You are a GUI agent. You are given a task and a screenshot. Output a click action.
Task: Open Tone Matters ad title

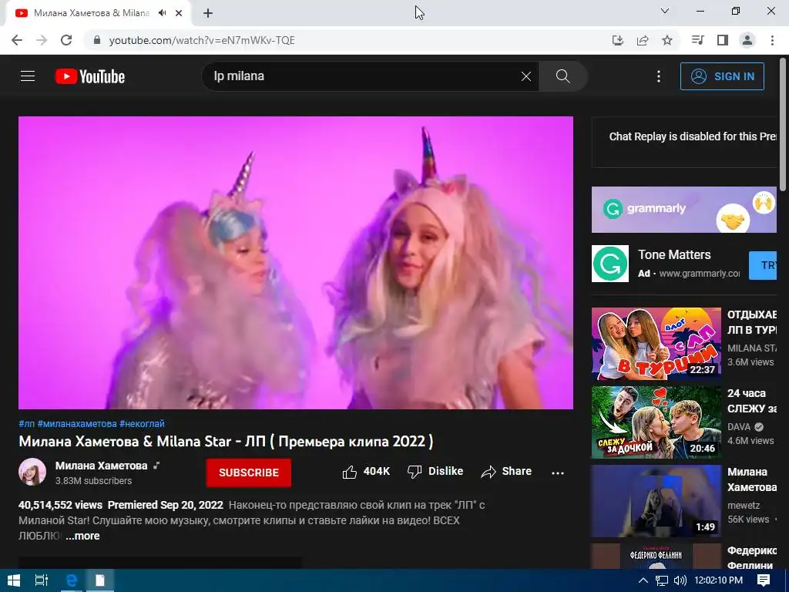point(674,254)
